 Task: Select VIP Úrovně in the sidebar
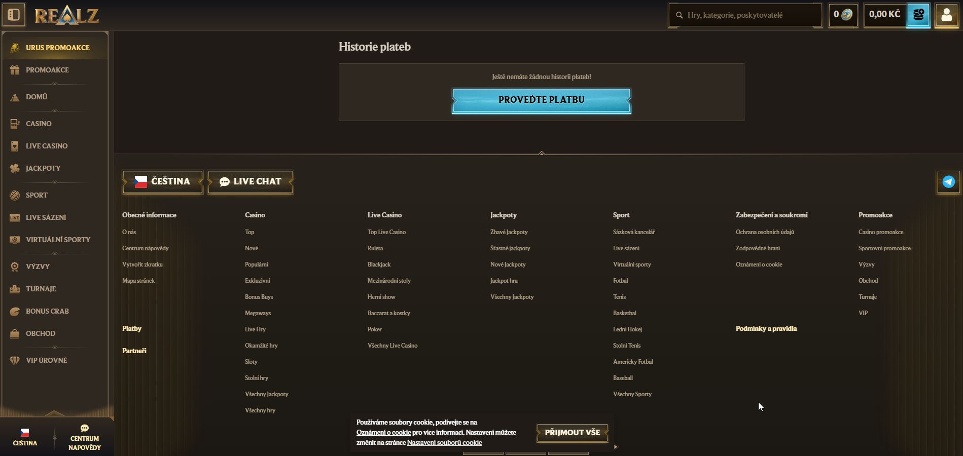pos(55,360)
